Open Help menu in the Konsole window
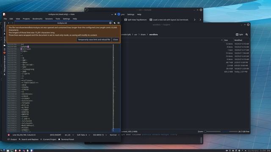 pos(139,14)
